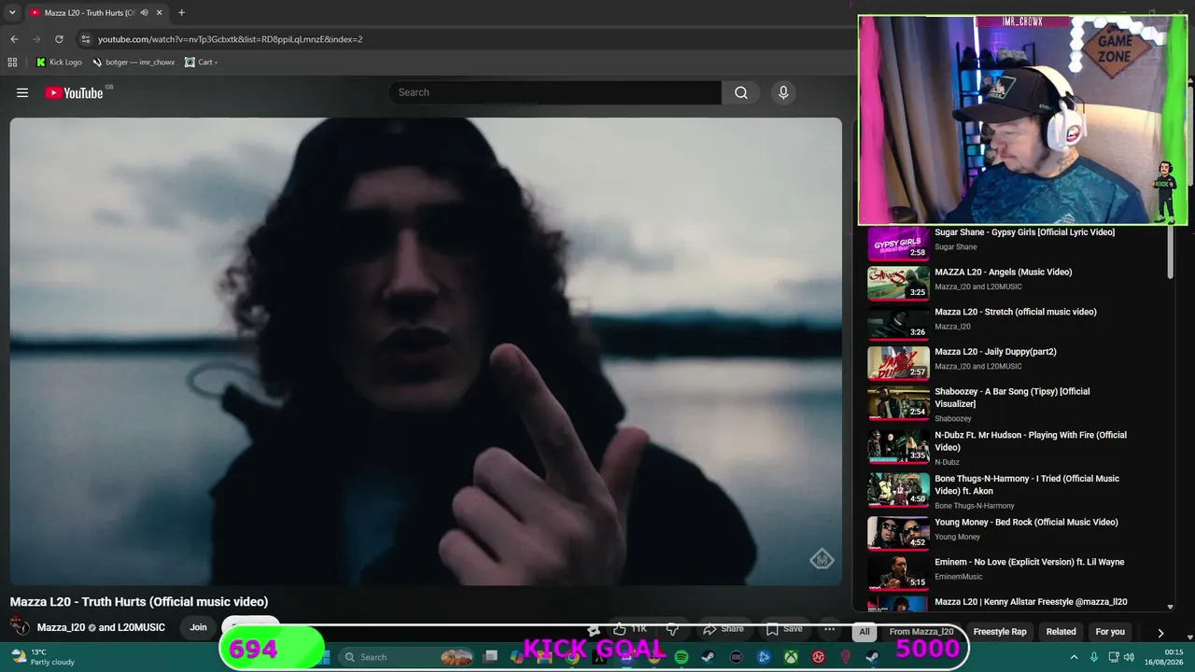Dislike the video with thumbs down

point(672,629)
